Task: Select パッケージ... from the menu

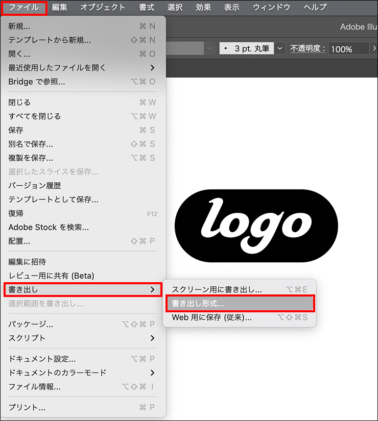Action: [x=31, y=324]
